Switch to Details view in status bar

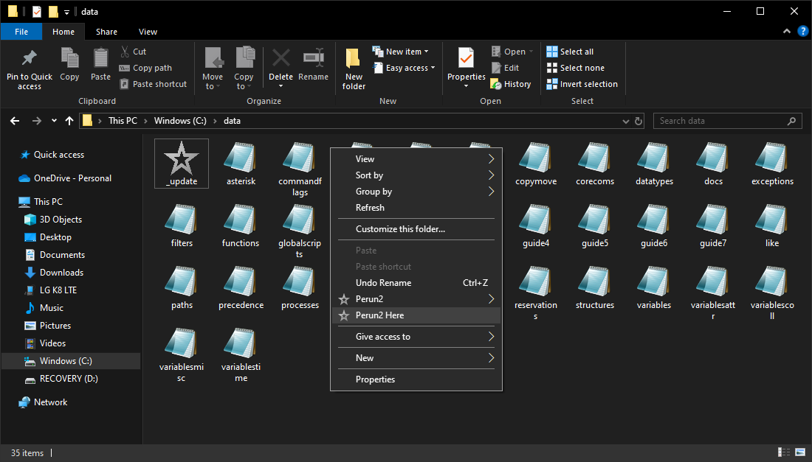[783, 452]
